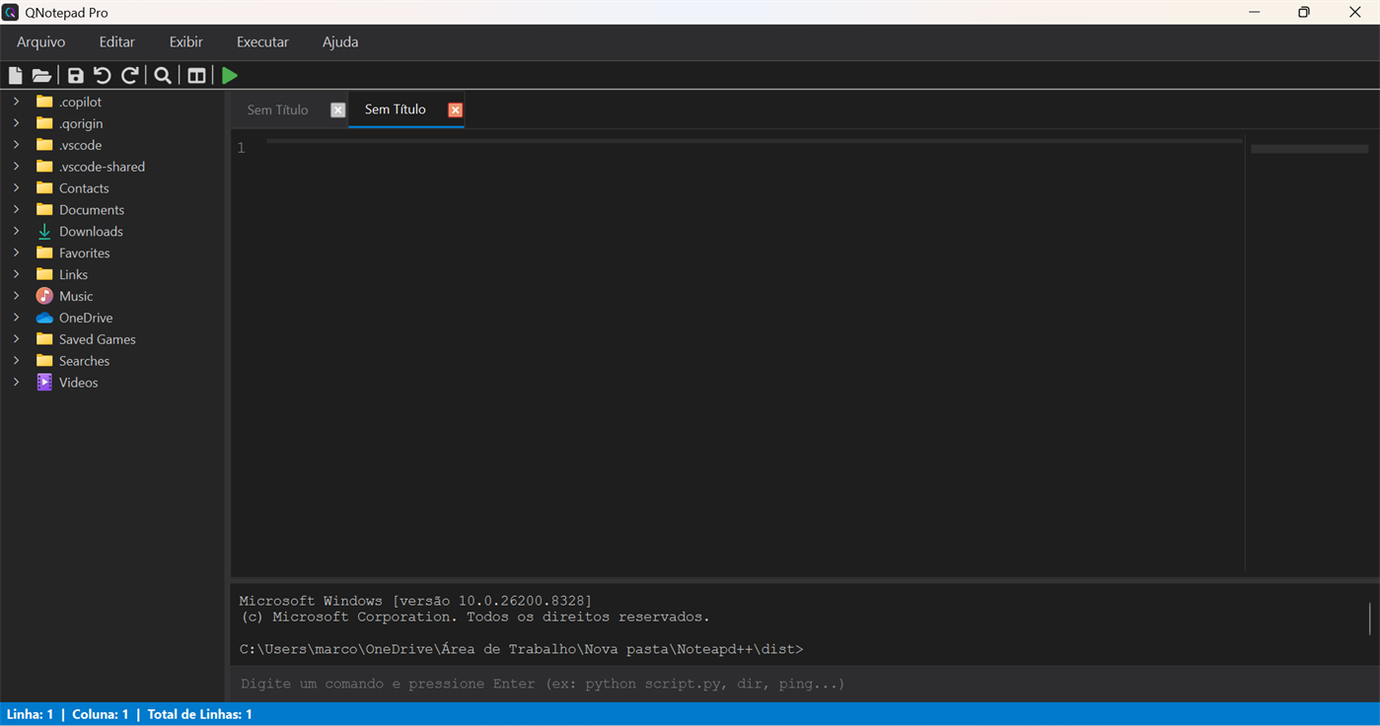Select the Documents label in the tree
Viewport: 1380px width, 726px height.
[92, 210]
